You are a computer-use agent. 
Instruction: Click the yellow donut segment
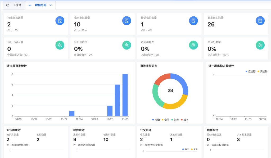pyautogui.click(x=177, y=105)
